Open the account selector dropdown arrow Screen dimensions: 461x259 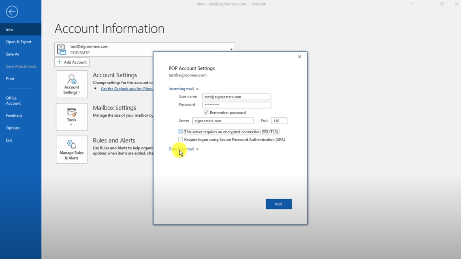[x=231, y=49]
